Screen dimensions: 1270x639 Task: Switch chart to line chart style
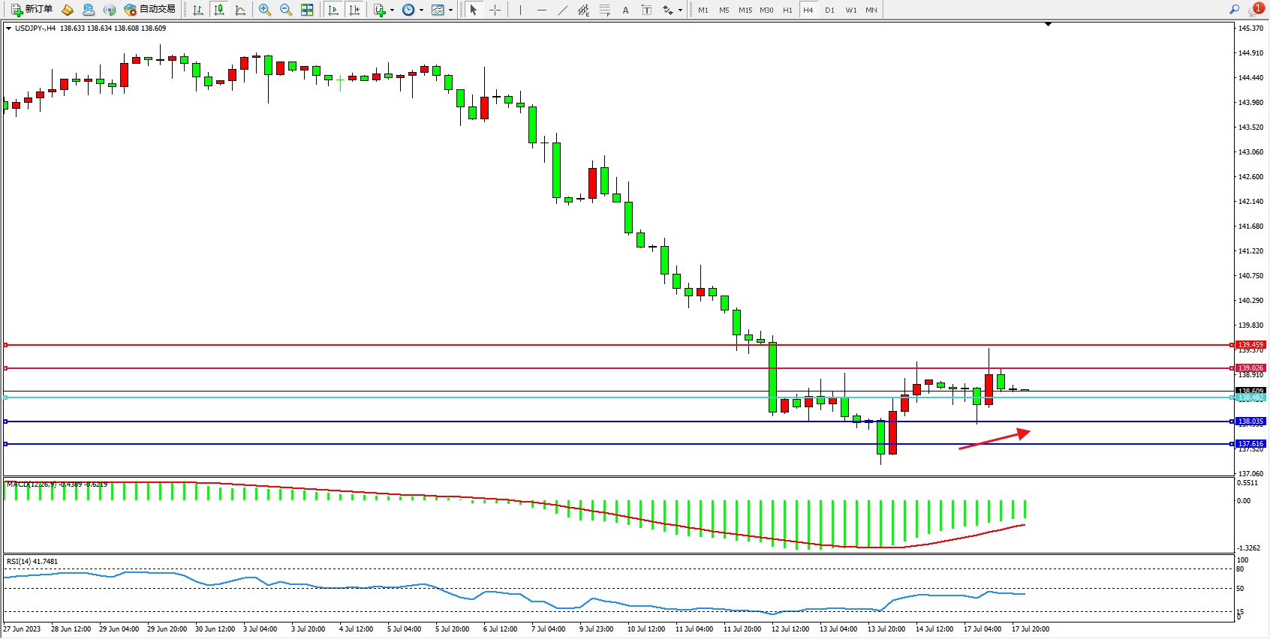pos(240,10)
